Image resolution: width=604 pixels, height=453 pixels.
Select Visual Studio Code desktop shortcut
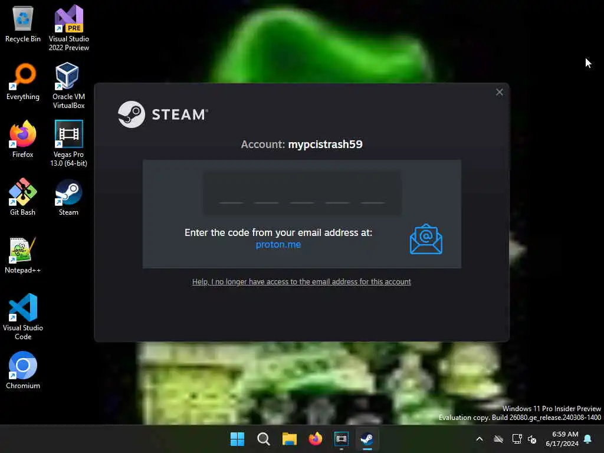coord(23,317)
